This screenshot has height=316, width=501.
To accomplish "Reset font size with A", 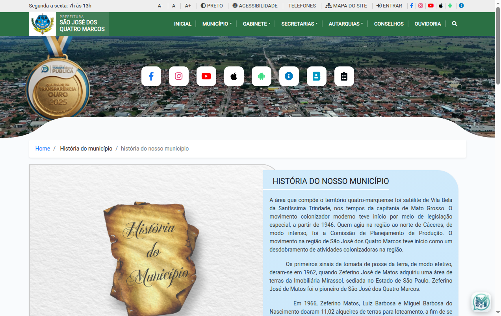I will (174, 6).
